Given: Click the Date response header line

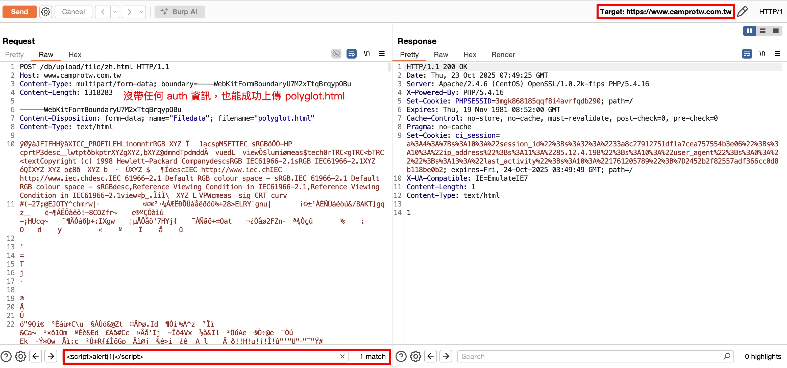Looking at the screenshot, I should click(x=477, y=75).
